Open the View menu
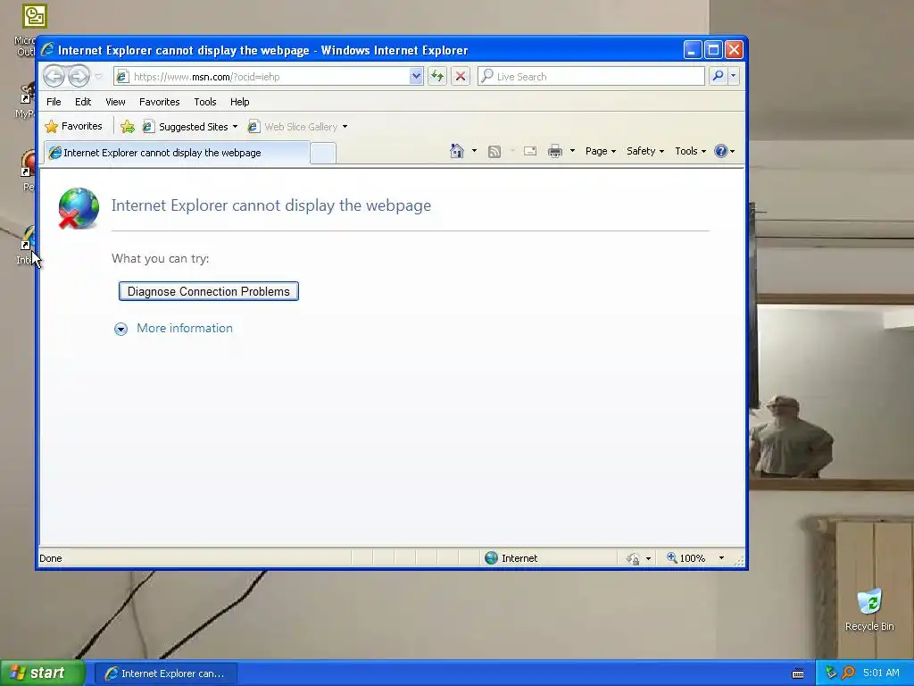 tap(115, 102)
